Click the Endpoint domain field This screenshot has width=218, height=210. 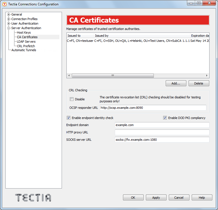tap(162, 125)
